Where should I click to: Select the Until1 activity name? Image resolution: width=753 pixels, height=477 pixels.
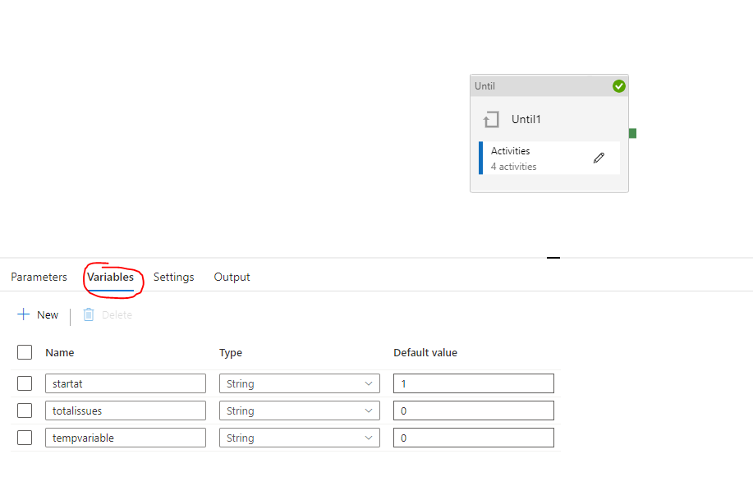point(526,119)
